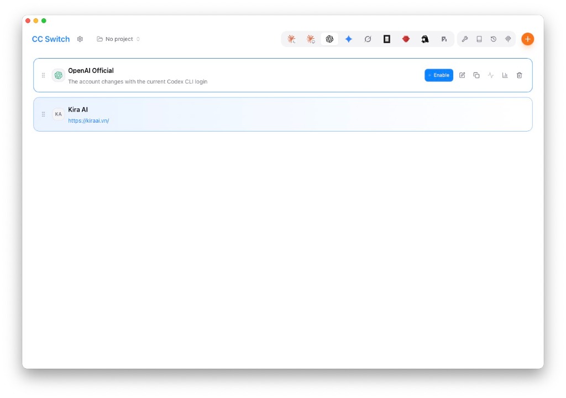Screen dimensions: 566x398
Task: Switch to the black square OpenCode icon
Action: click(387, 39)
